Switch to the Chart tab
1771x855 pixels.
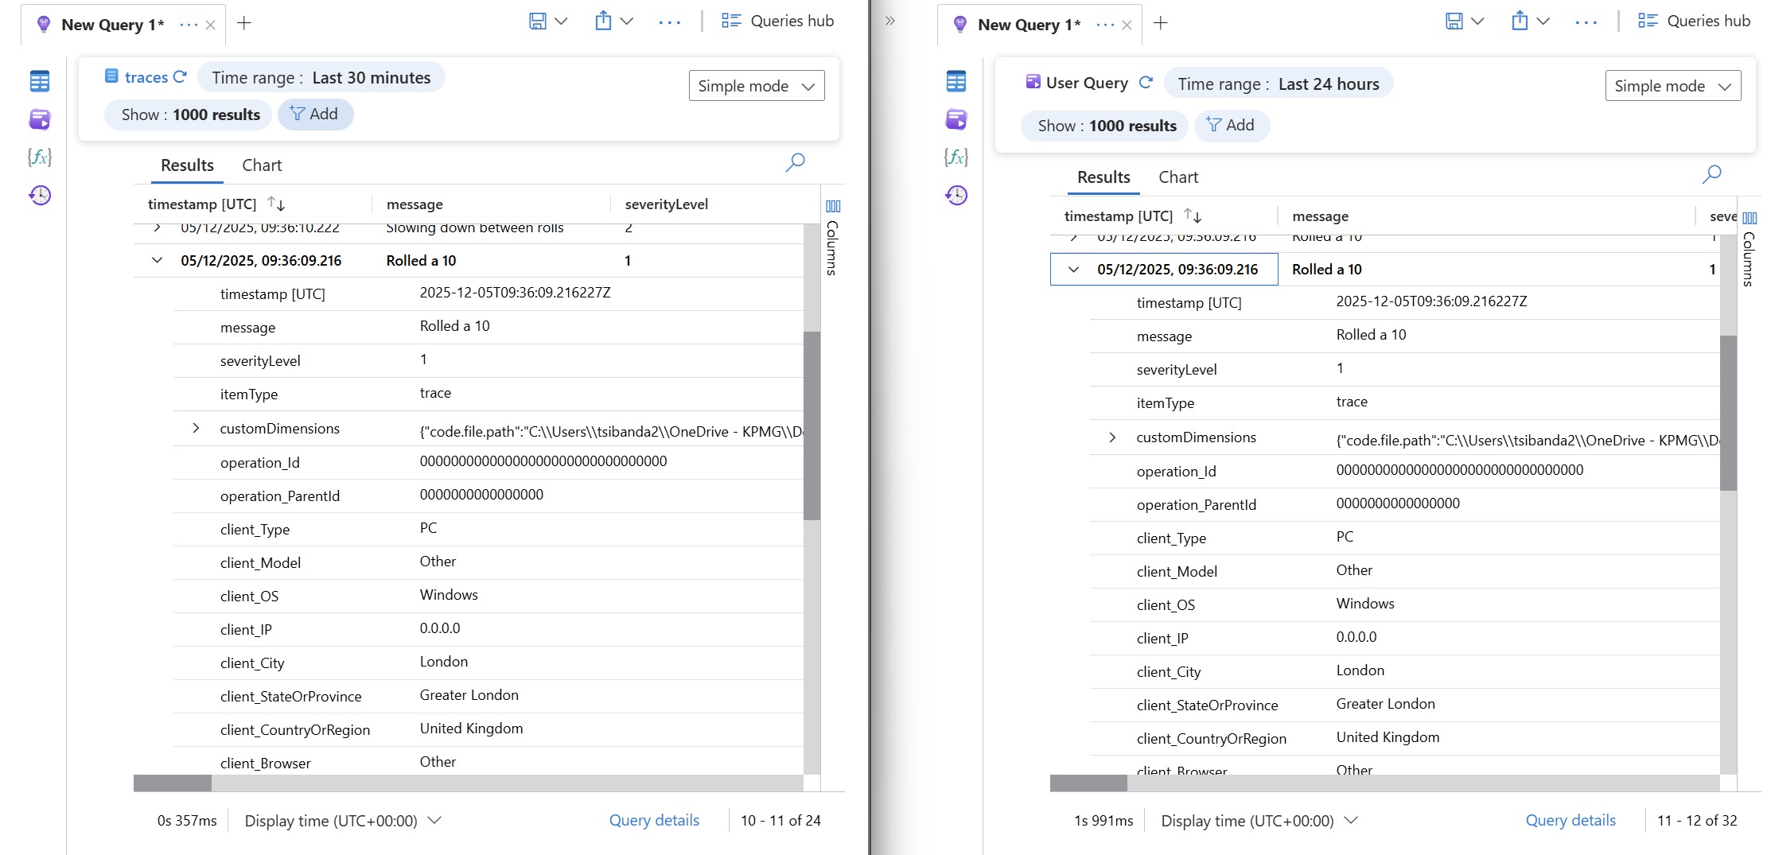coord(263,165)
